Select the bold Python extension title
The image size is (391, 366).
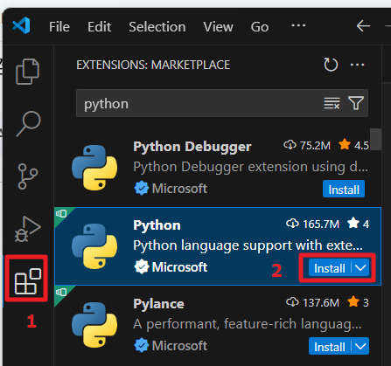(x=157, y=225)
